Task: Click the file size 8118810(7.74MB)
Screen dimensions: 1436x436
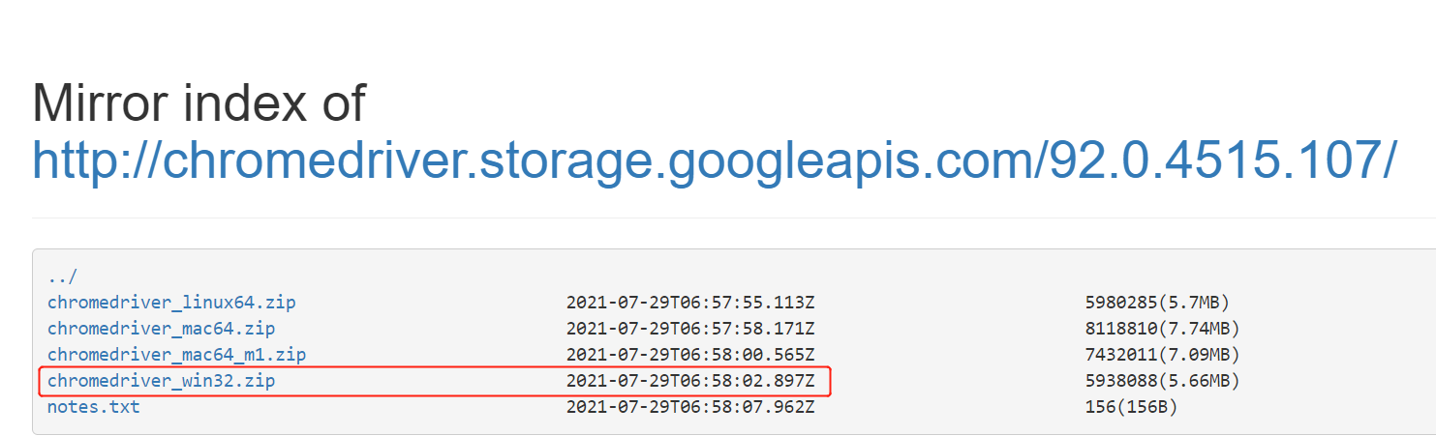Action: 1162,329
